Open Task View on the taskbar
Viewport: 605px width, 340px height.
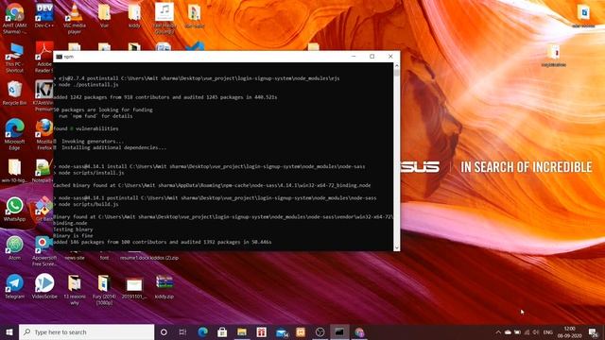point(182,331)
